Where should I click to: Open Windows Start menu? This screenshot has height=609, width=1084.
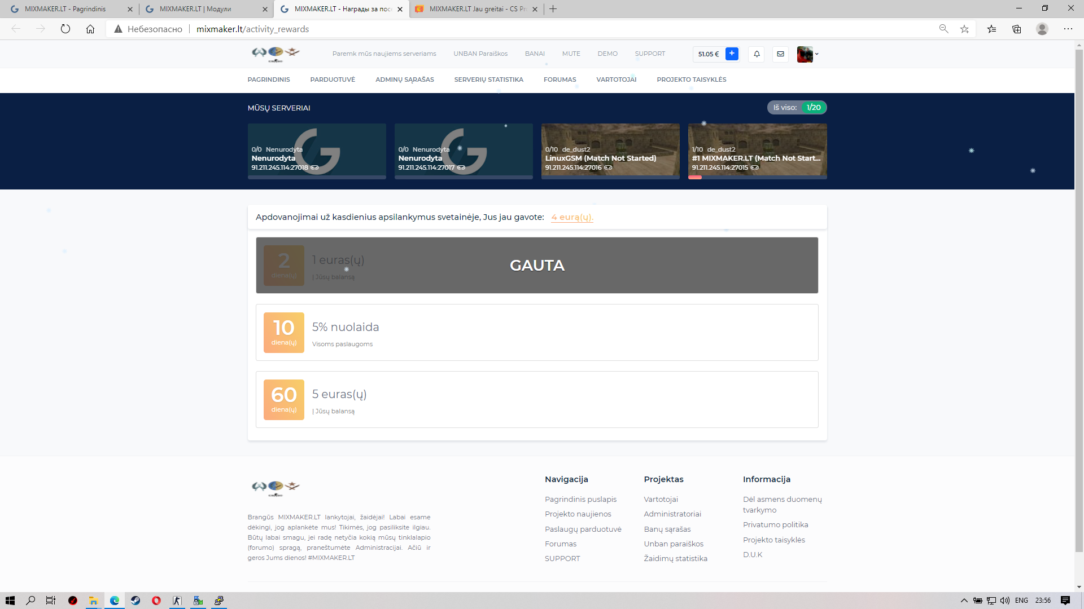pos(10,601)
